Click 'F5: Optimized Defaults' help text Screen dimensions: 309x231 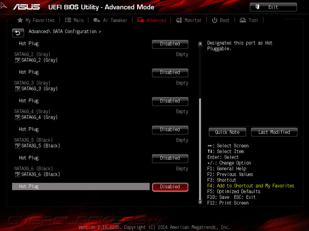[234, 192]
